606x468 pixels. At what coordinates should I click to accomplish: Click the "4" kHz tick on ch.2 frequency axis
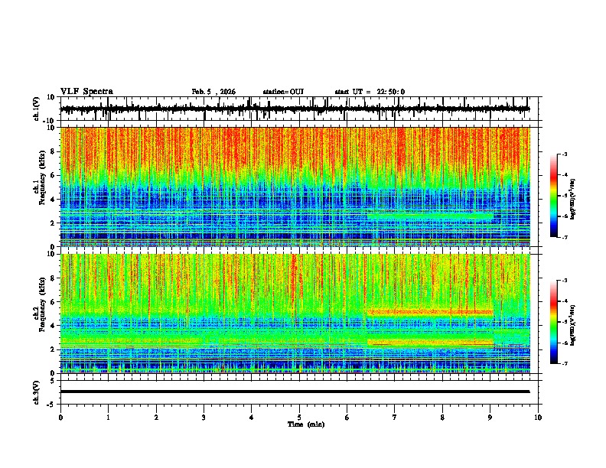pyautogui.click(x=54, y=326)
